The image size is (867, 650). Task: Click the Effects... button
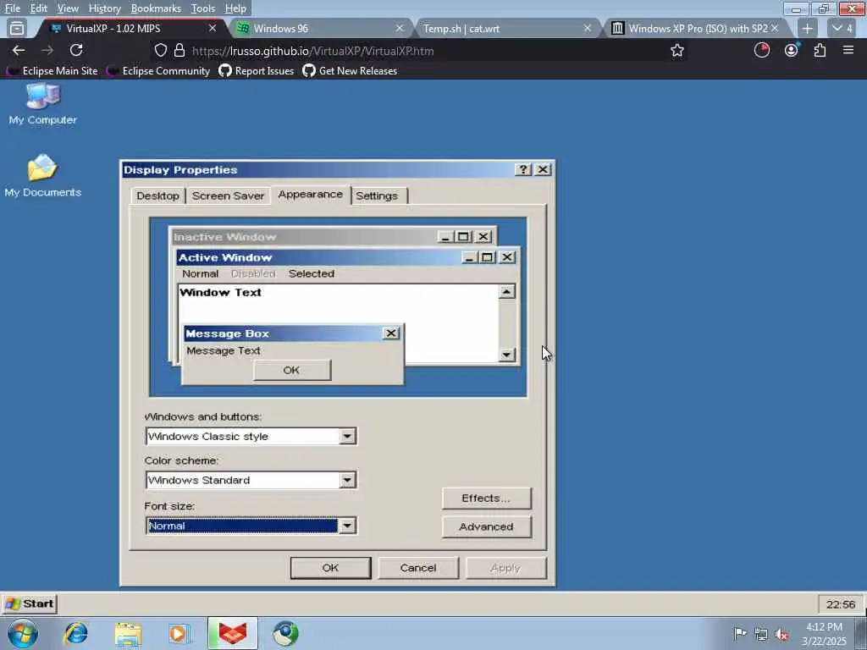point(487,498)
